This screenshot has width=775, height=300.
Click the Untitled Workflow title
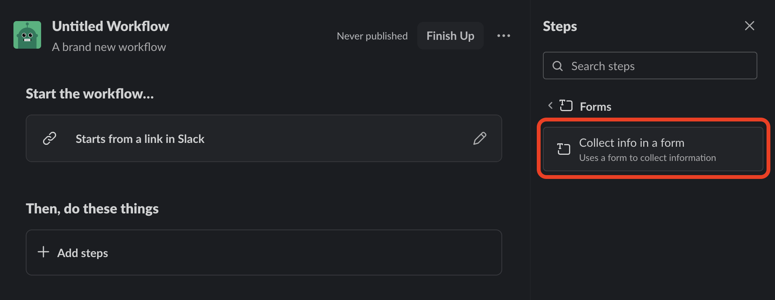coord(111,26)
